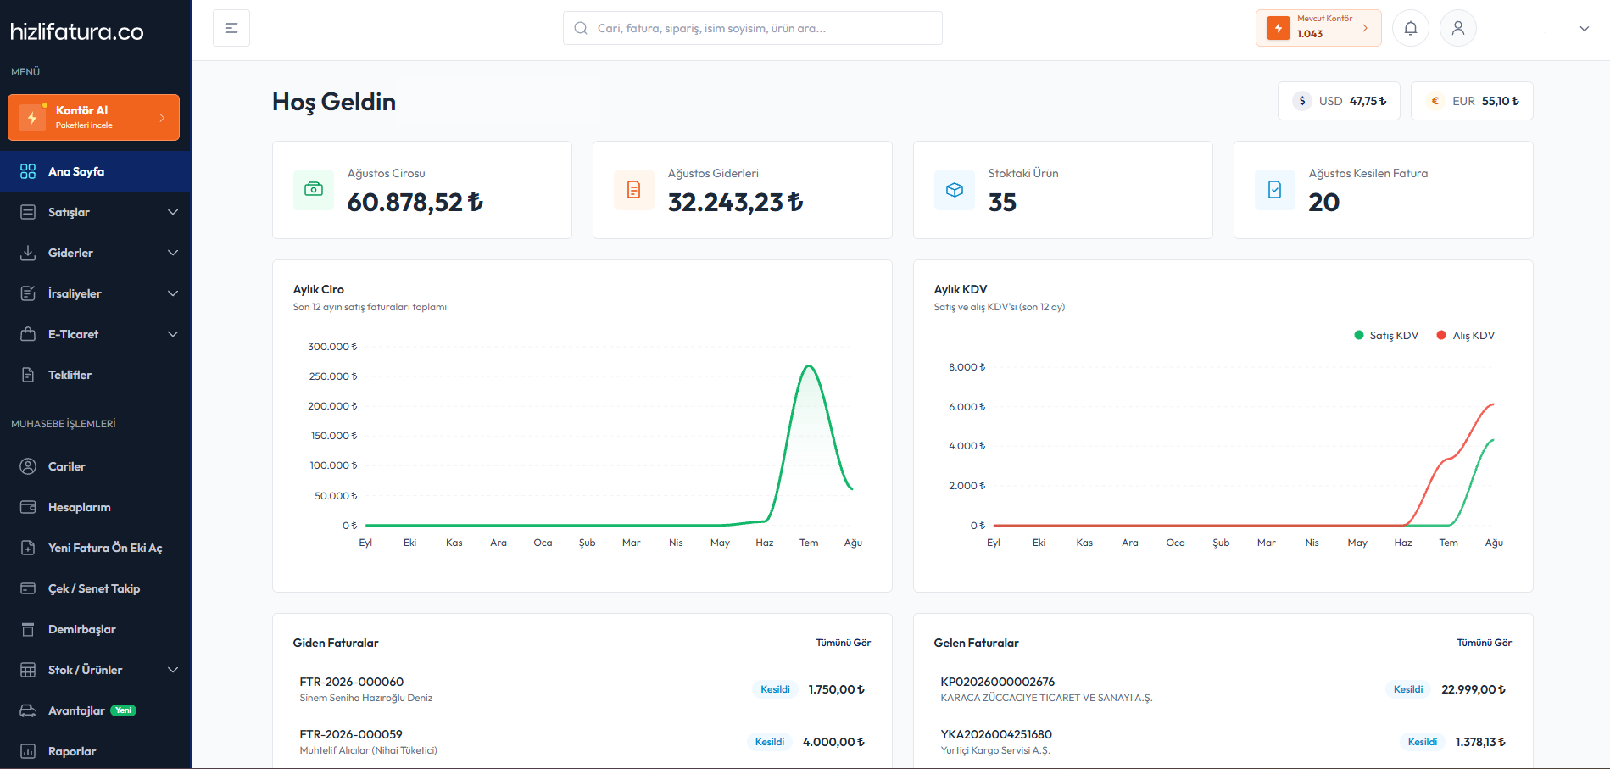Click the Satışlar sidebar icon
This screenshot has height=769, width=1610.
click(x=28, y=212)
